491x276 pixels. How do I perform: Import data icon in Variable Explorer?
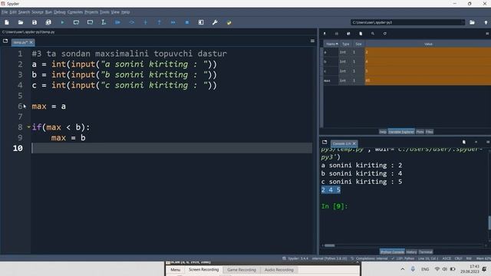click(325, 34)
